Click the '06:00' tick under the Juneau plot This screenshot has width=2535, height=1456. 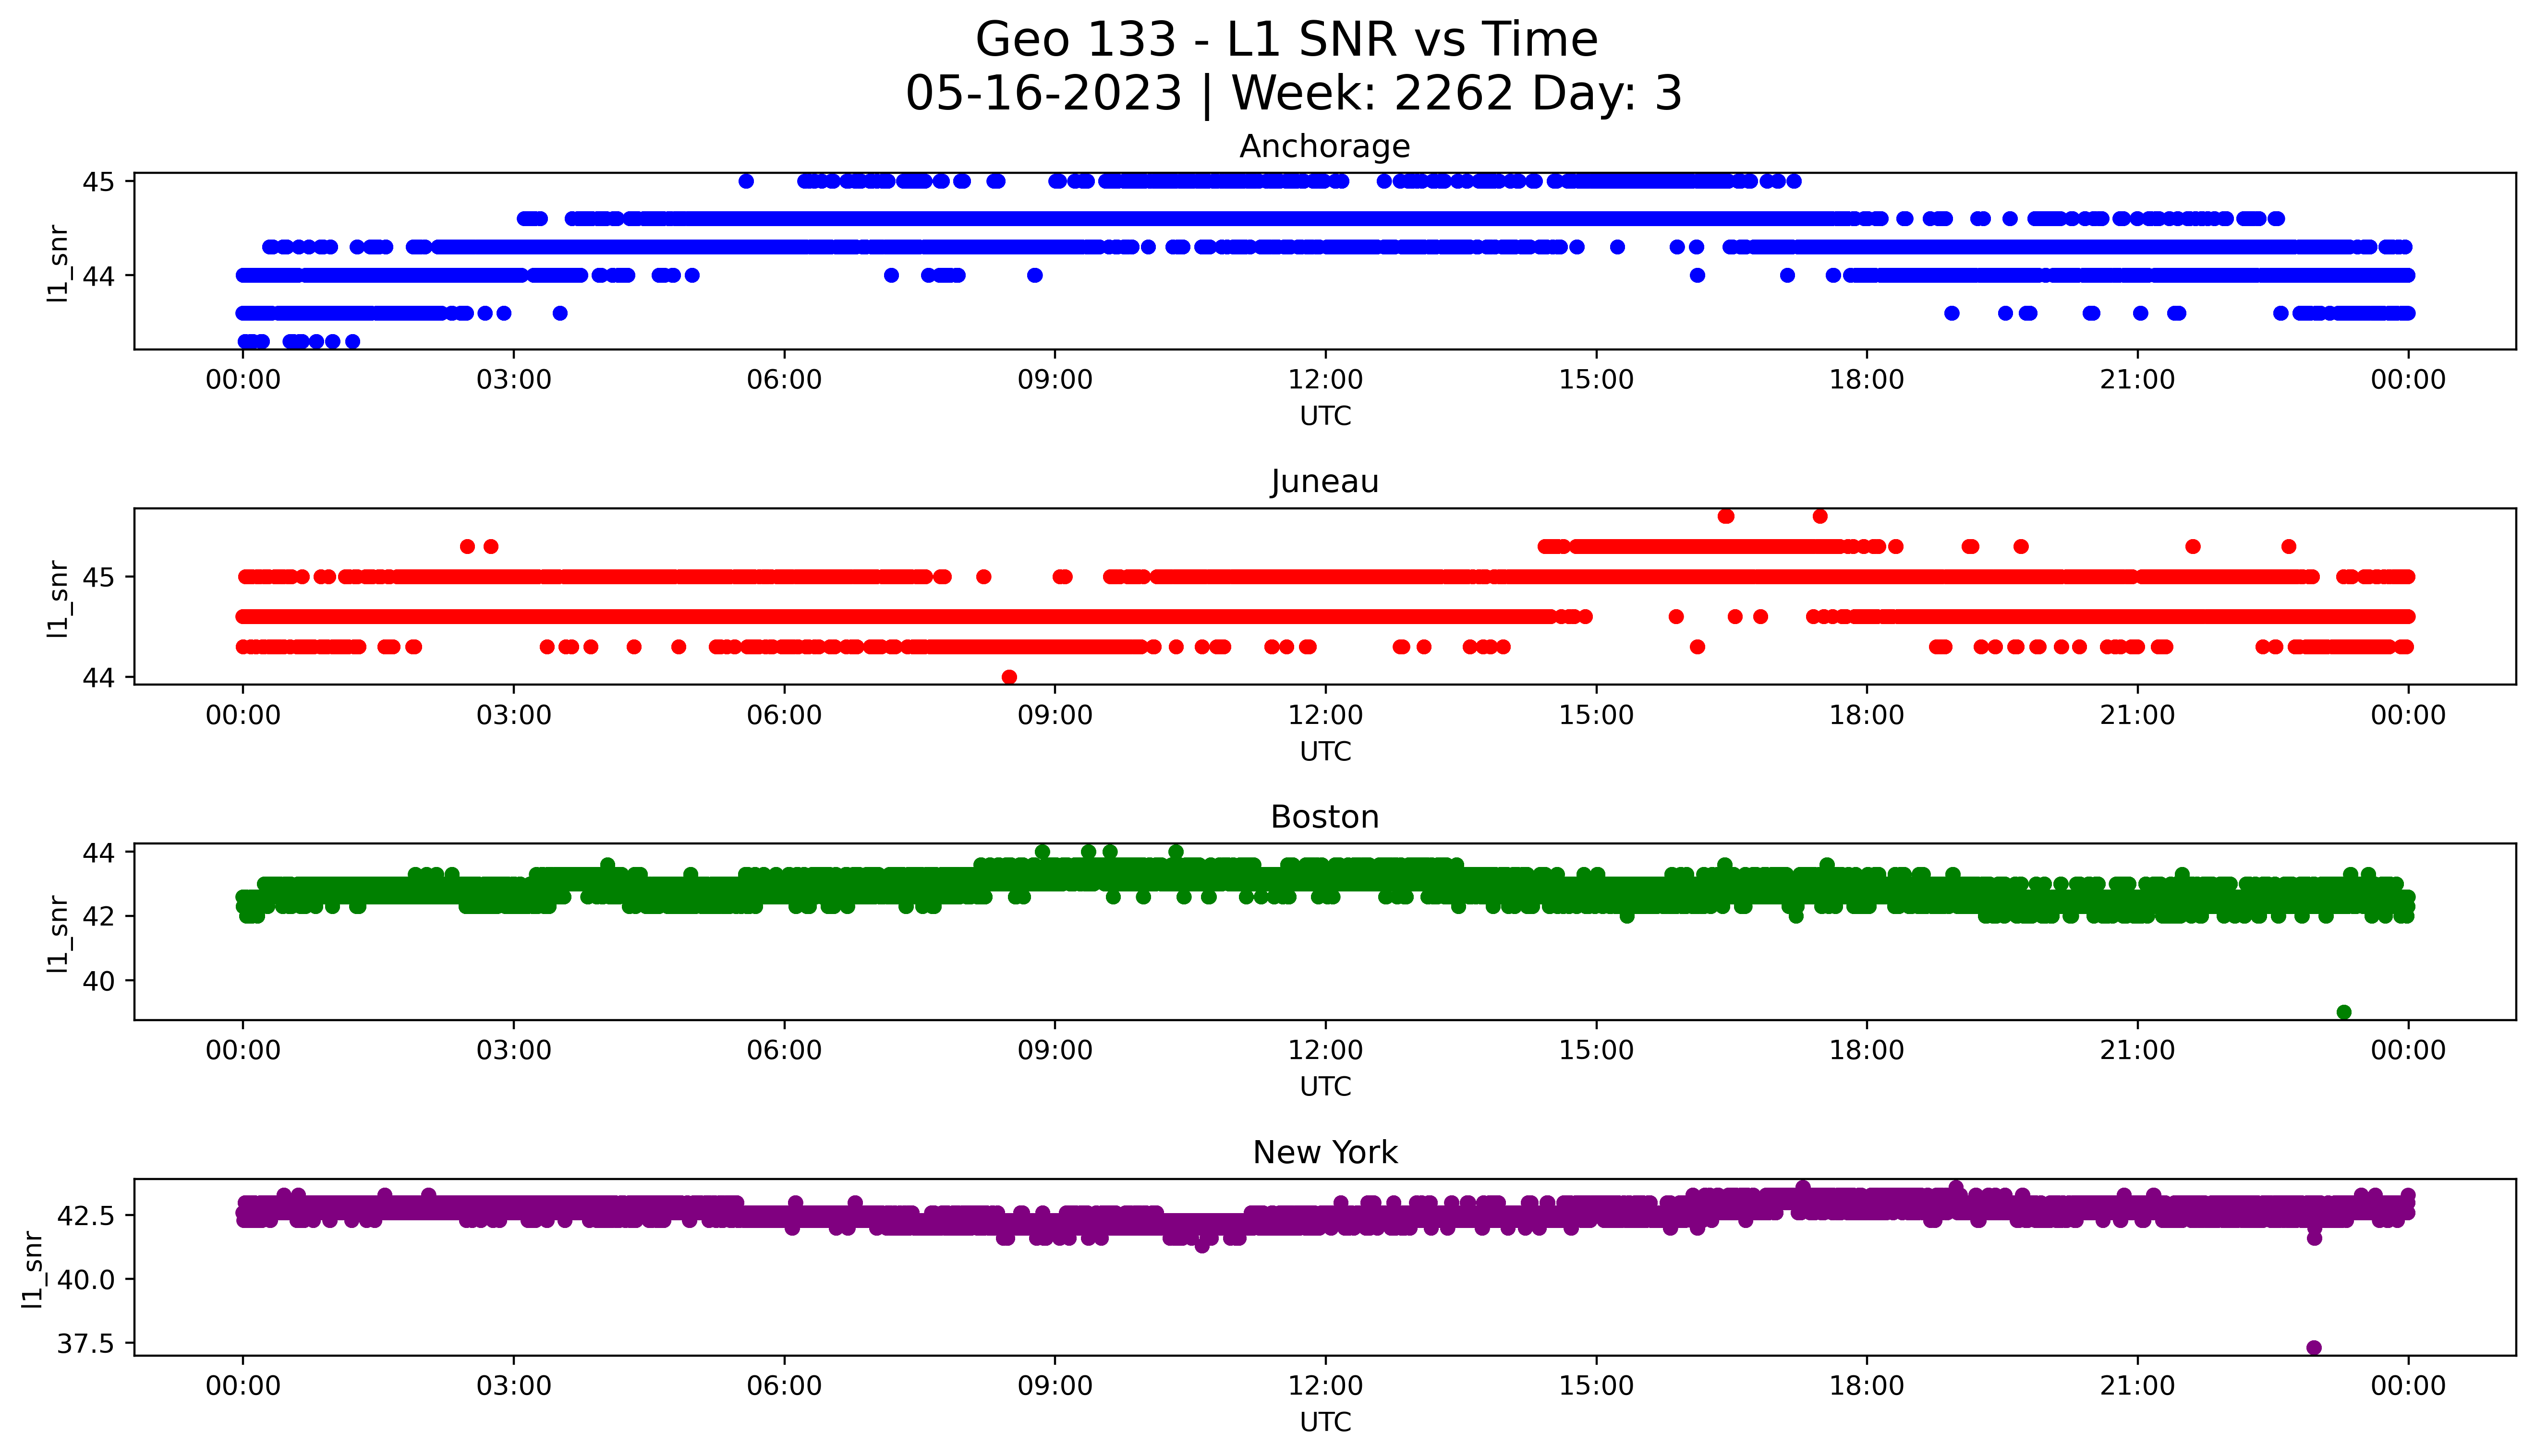[x=784, y=715]
